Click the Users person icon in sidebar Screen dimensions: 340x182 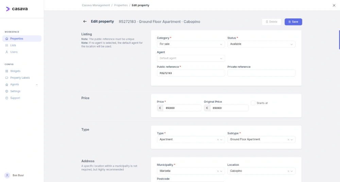click(7, 52)
